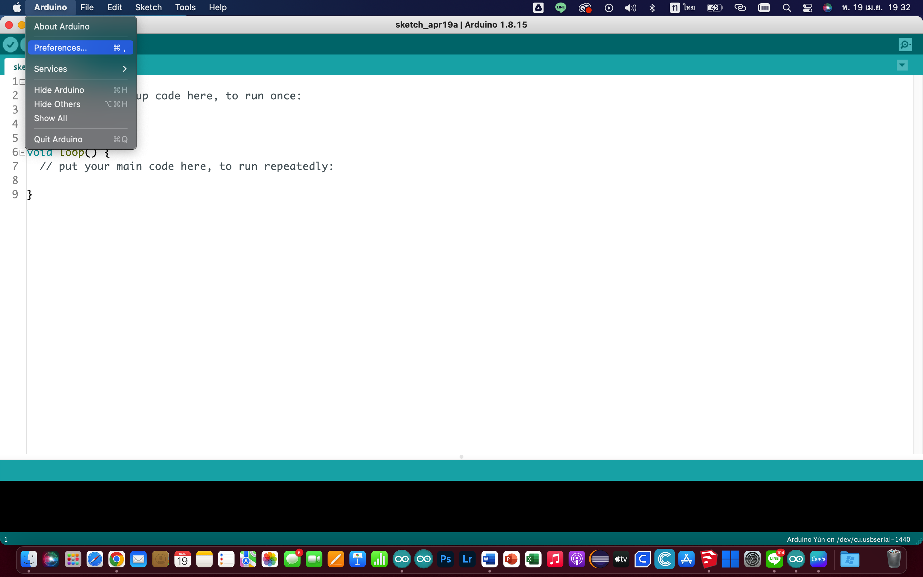Launch FaceTime from the Dock
Screen dimensions: 923x577
pos(314,559)
